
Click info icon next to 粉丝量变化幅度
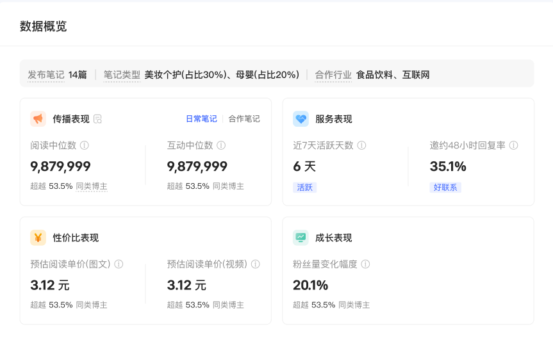click(365, 264)
